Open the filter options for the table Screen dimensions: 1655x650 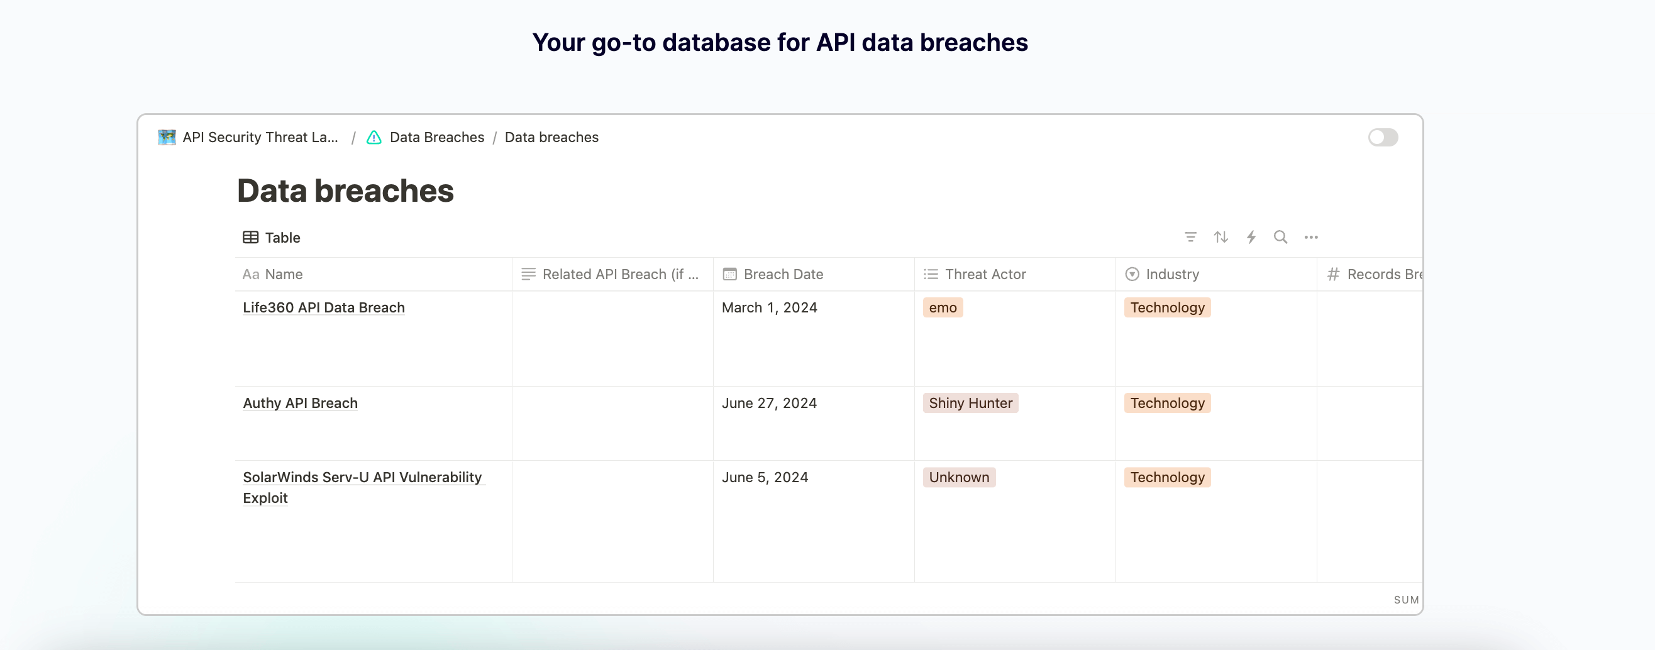pyautogui.click(x=1191, y=237)
